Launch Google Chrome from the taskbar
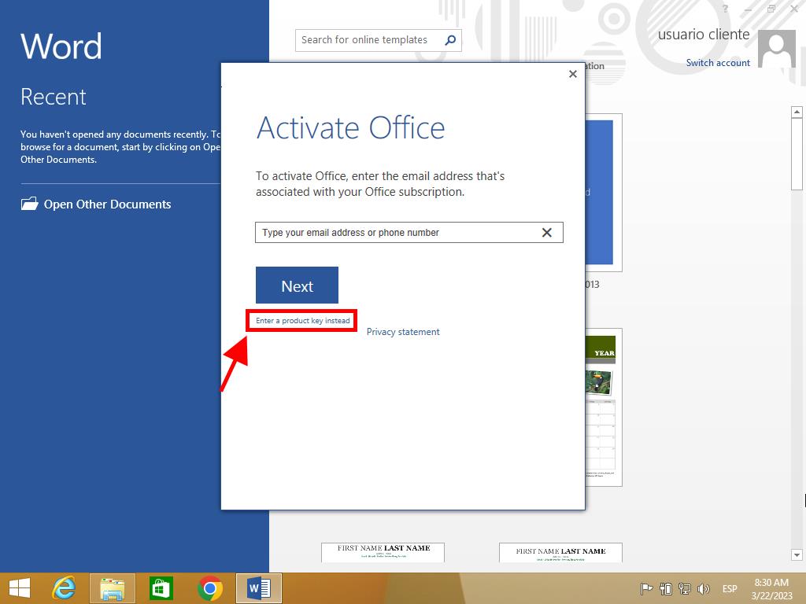Viewport: 806px width, 604px height. (209, 588)
